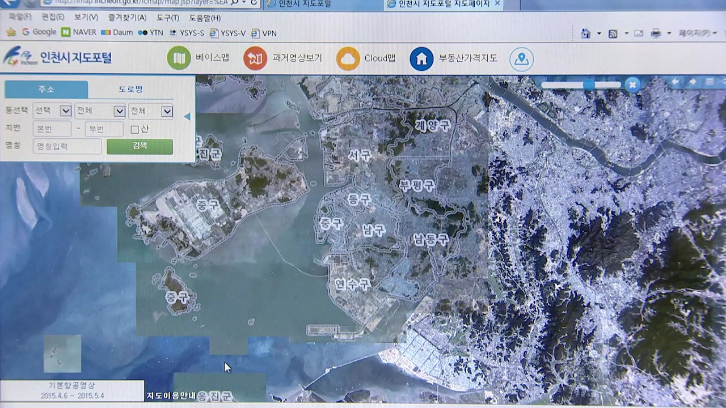Click the 기본항공영상 date box
726x408 pixels.
[72, 391]
